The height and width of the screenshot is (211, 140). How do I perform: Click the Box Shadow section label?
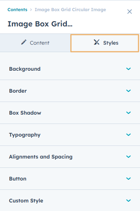tap(25, 113)
